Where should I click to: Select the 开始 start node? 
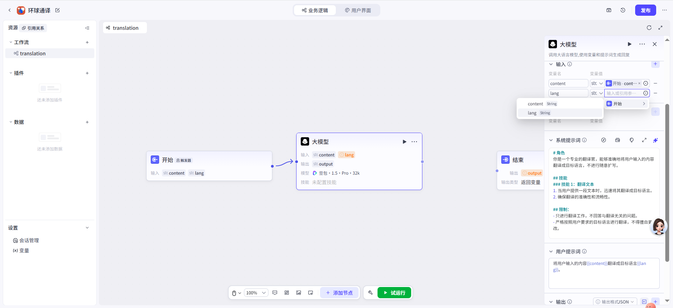[209, 166]
